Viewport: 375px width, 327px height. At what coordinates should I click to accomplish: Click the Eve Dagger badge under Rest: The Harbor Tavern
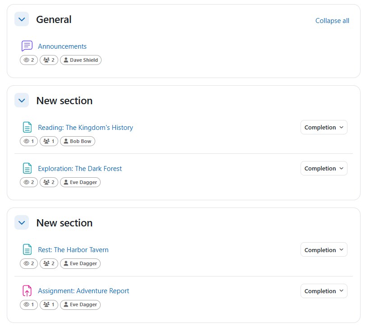(x=80, y=264)
